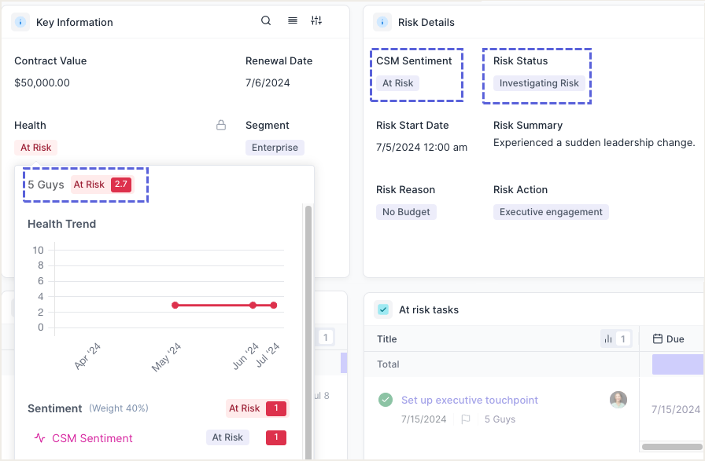Open CSM Sentiment measure link
Screen dimensions: 705x461
tap(92, 438)
